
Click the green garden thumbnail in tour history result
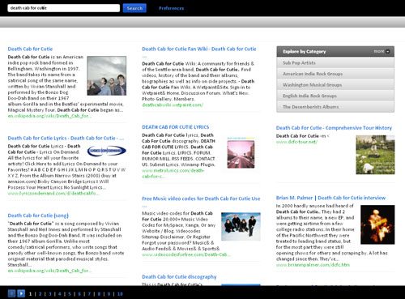[x=375, y=155]
